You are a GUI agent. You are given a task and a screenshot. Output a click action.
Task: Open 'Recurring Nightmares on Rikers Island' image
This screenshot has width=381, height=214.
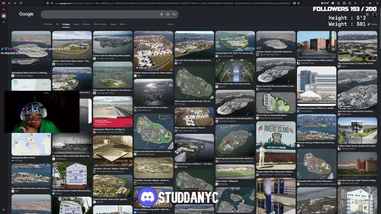click(x=317, y=44)
